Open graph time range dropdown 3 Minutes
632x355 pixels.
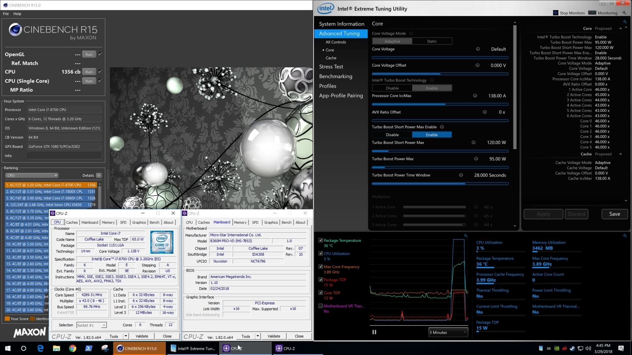pyautogui.click(x=448, y=332)
